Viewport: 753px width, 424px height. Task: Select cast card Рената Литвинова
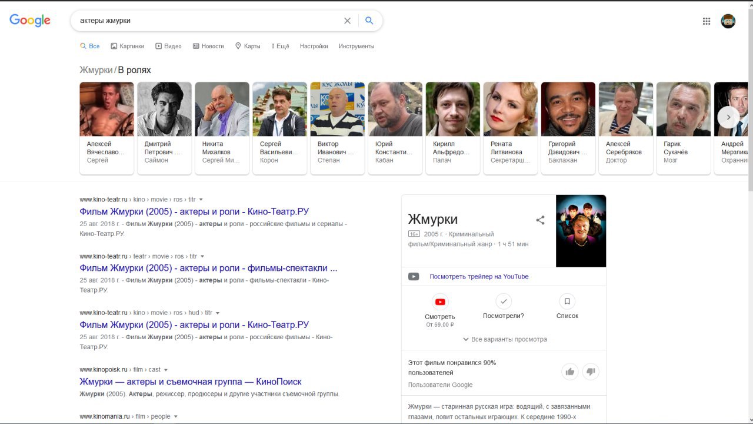tap(510, 128)
